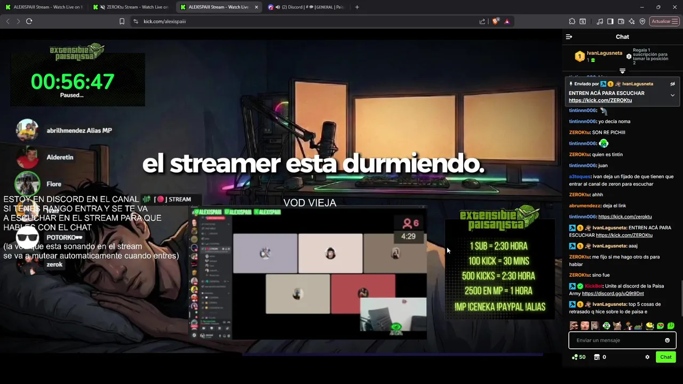Open the discord.gg invite link from KickBot

[x=613, y=293]
